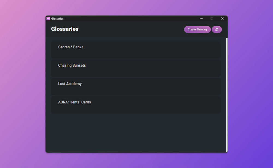Select the AURA: Hentai Cards glossary
Screen dimensions: 273x168
click(135, 105)
